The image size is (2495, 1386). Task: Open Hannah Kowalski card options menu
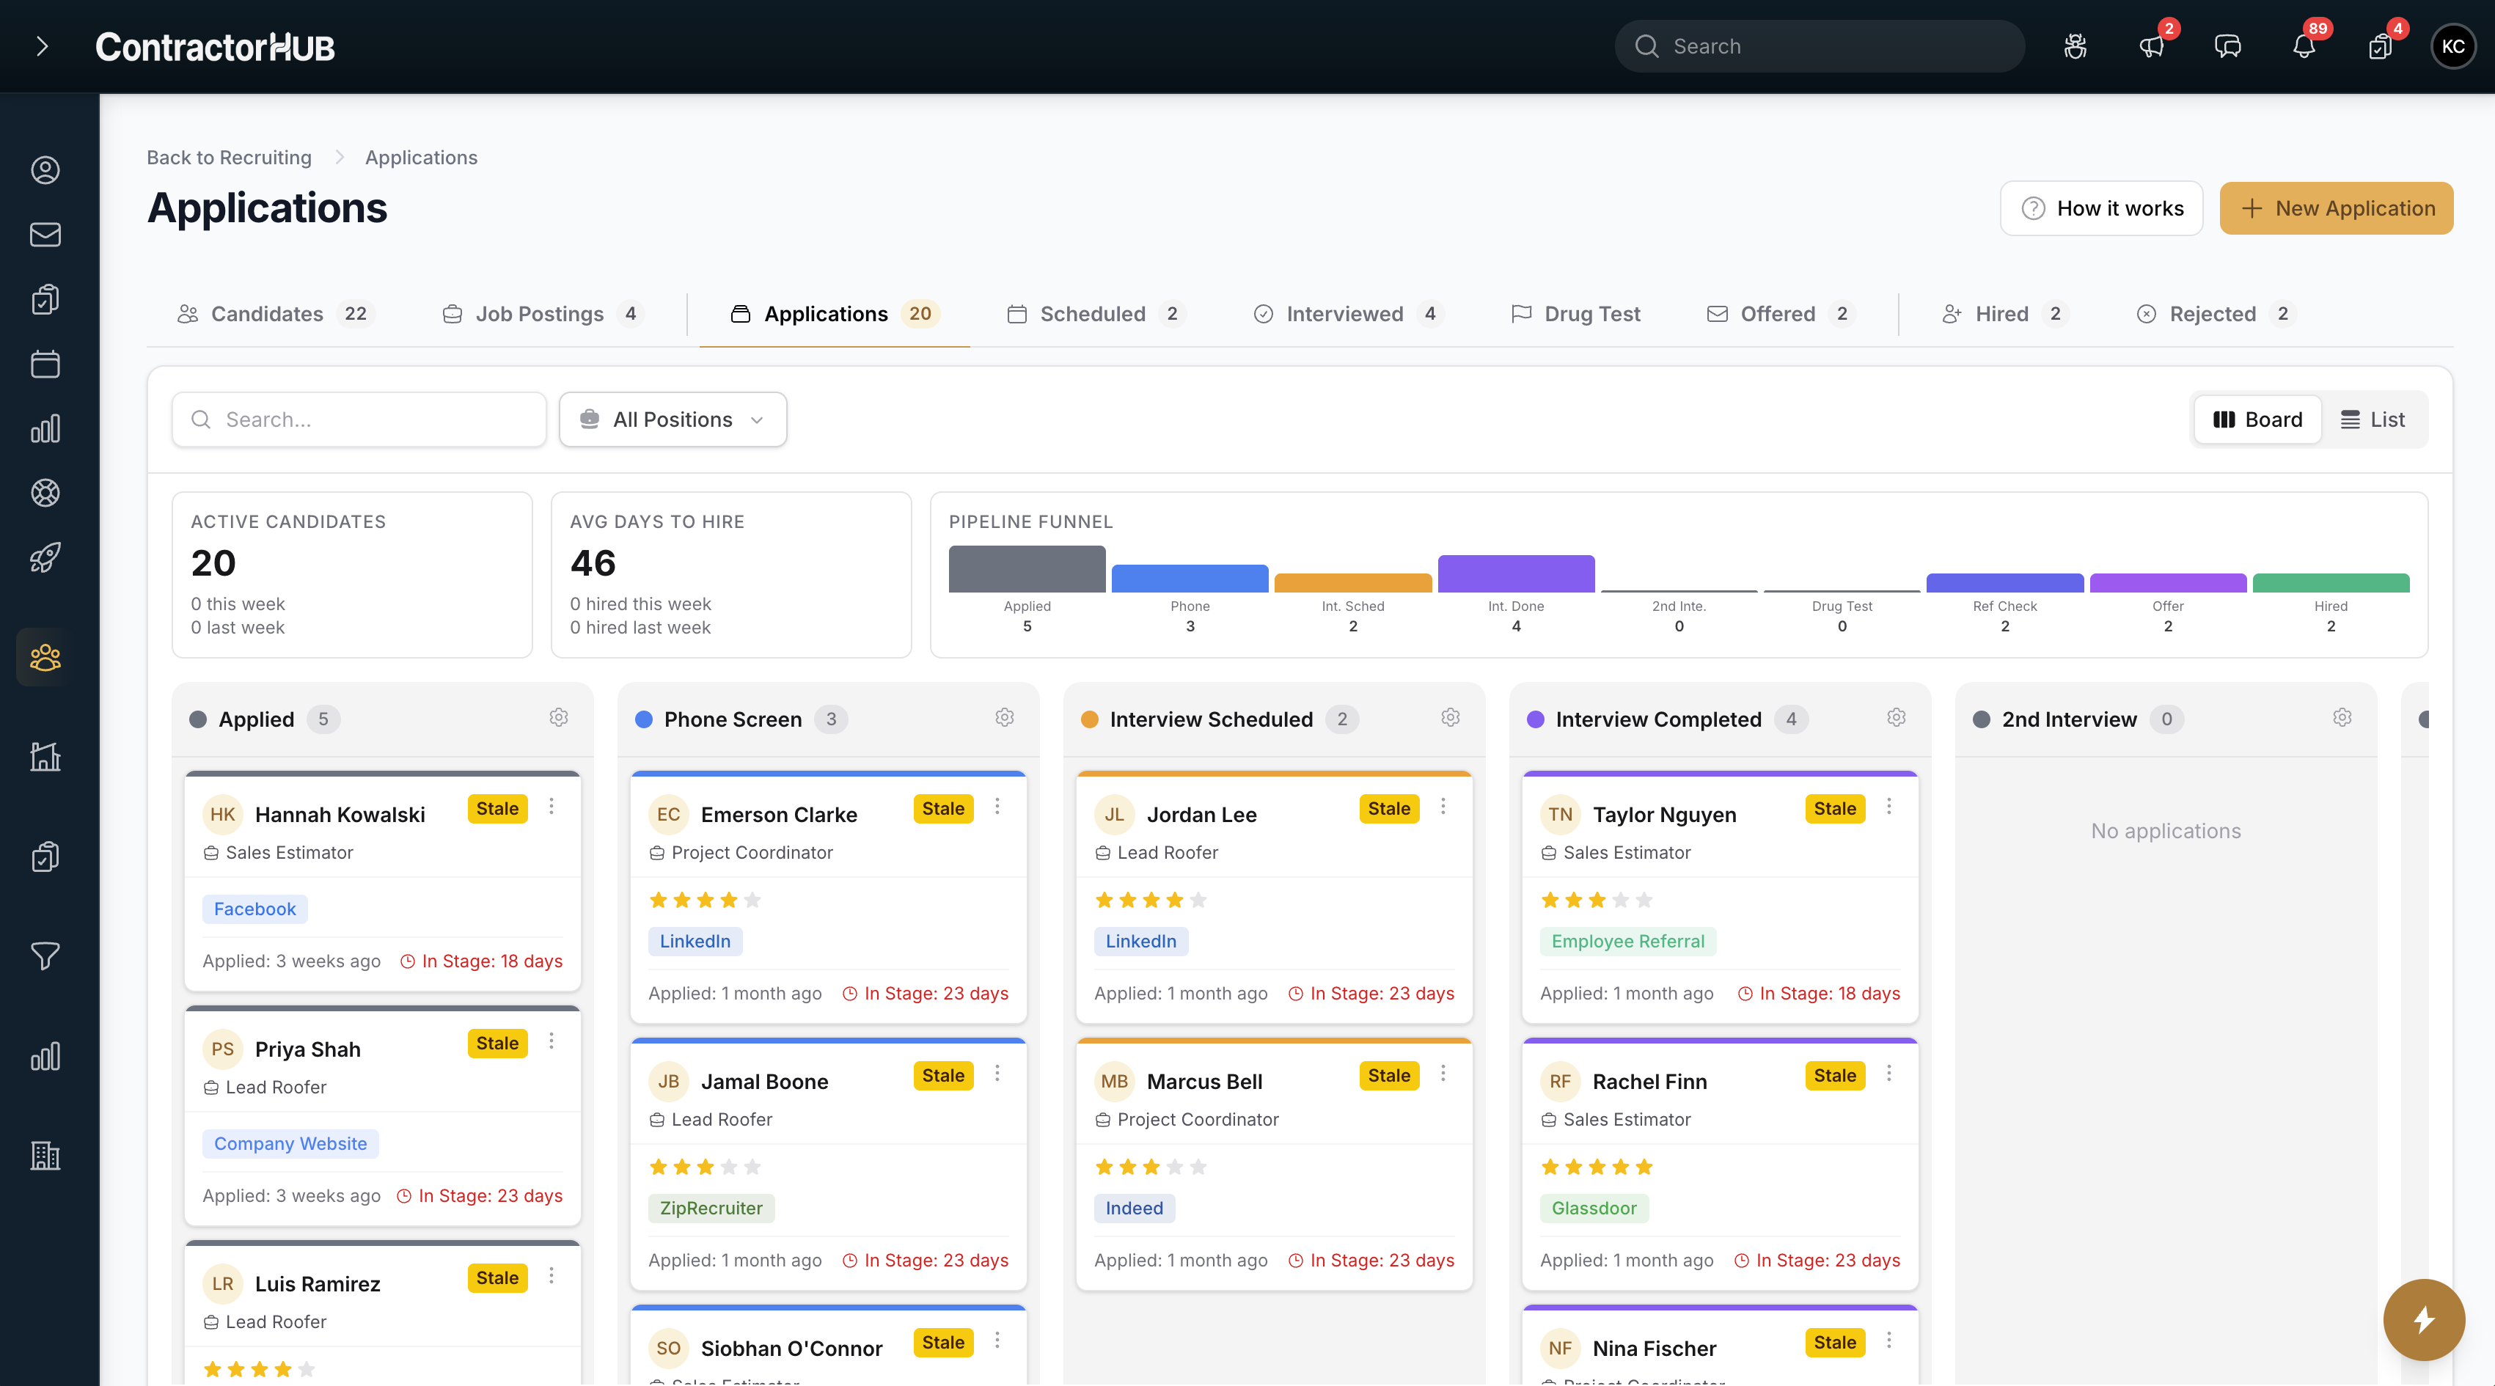click(x=551, y=807)
